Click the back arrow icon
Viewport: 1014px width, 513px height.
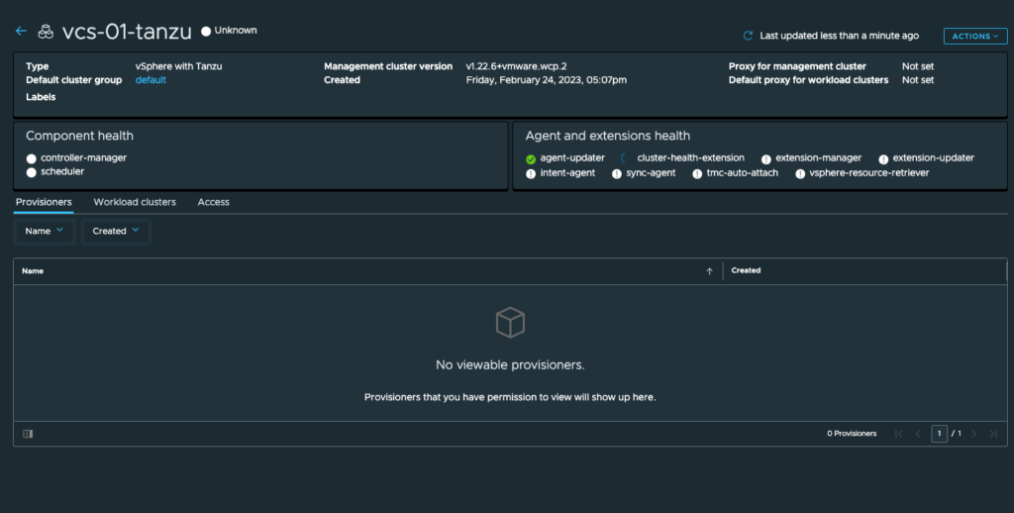coord(22,31)
